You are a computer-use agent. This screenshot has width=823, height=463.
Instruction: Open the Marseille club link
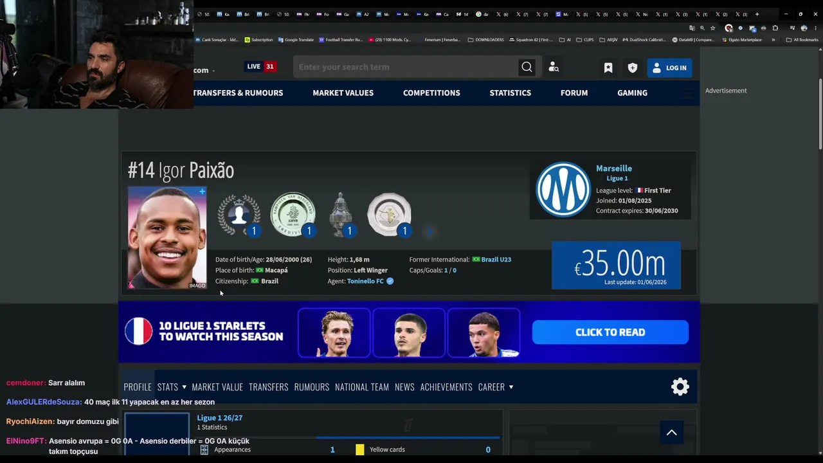pyautogui.click(x=614, y=168)
